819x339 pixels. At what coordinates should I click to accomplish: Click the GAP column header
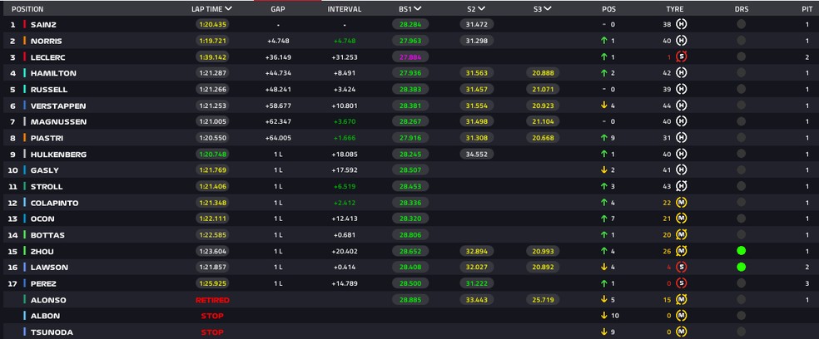(278, 9)
